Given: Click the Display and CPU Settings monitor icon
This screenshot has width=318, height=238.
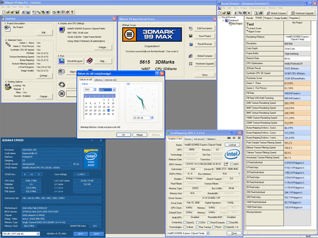Looking at the screenshot, I should 62,30.
